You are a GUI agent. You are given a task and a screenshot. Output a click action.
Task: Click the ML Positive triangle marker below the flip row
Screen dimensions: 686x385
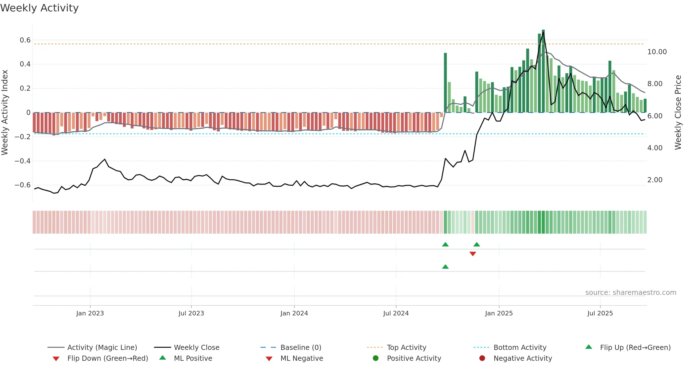click(x=445, y=267)
